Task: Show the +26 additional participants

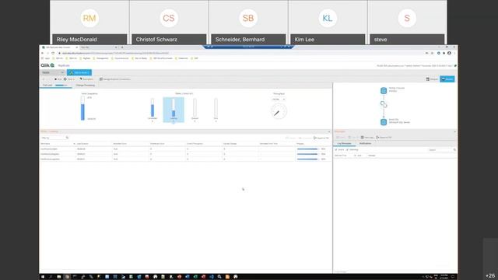Action: pyautogui.click(x=490, y=275)
